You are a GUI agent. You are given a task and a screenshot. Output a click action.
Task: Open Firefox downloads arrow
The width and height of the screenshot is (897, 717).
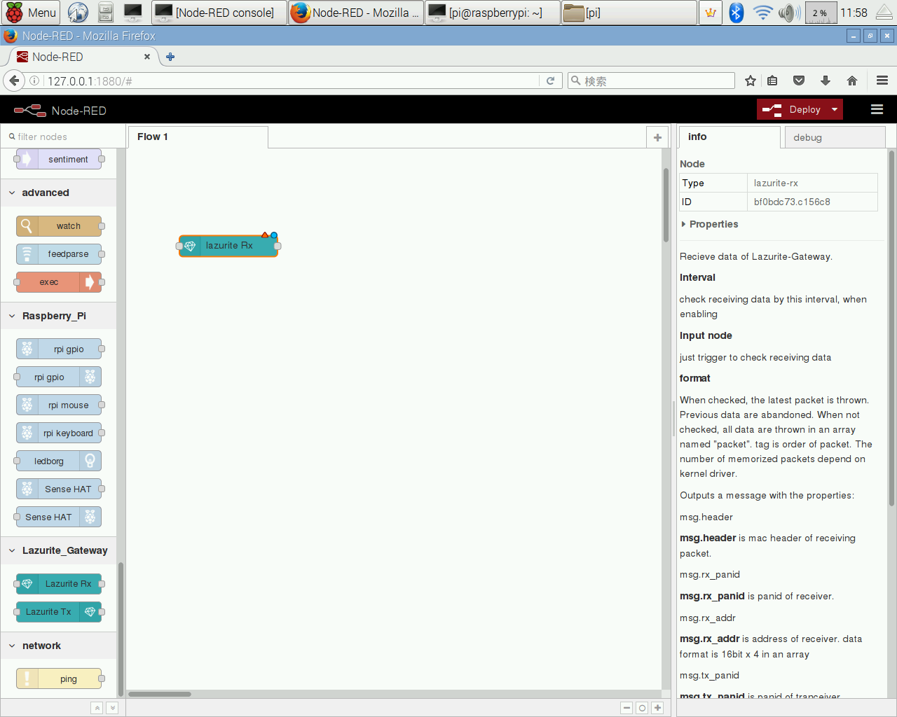click(x=826, y=81)
